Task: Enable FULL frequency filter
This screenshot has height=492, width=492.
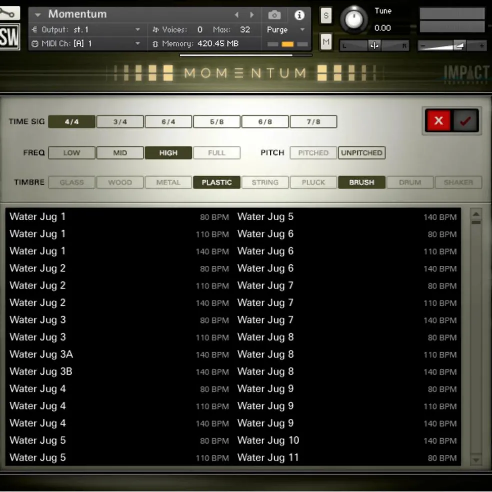Action: pos(217,153)
